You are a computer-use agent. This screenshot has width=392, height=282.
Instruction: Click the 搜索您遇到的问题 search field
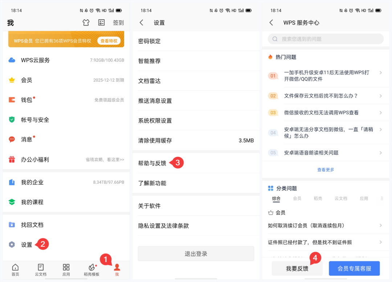326,39
